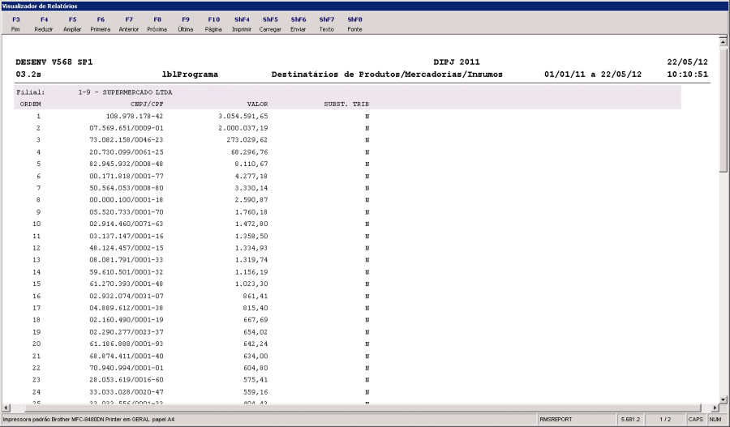Click value 2.000.037,19
The image size is (730, 427).
pos(243,128)
